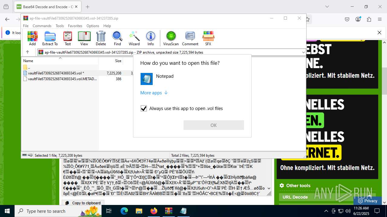The image size is (387, 217).
Task: Go up one folder level arrow
Action: [x=27, y=52]
